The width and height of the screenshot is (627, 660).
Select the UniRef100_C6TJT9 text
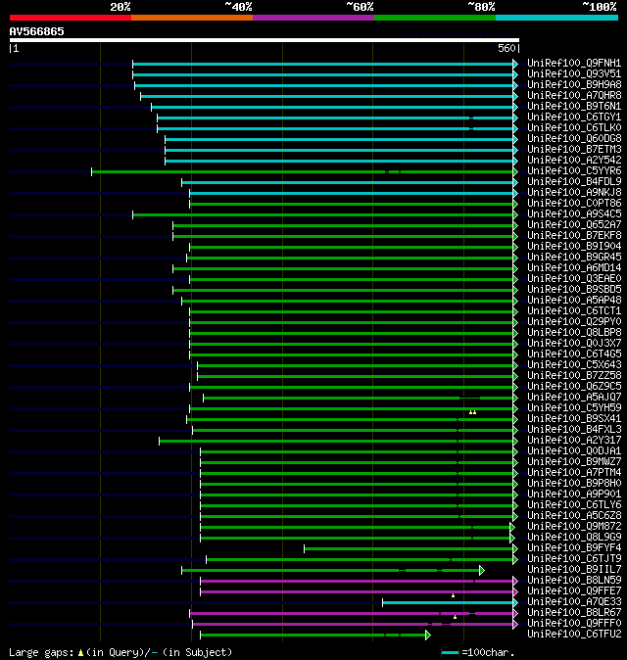(574, 559)
